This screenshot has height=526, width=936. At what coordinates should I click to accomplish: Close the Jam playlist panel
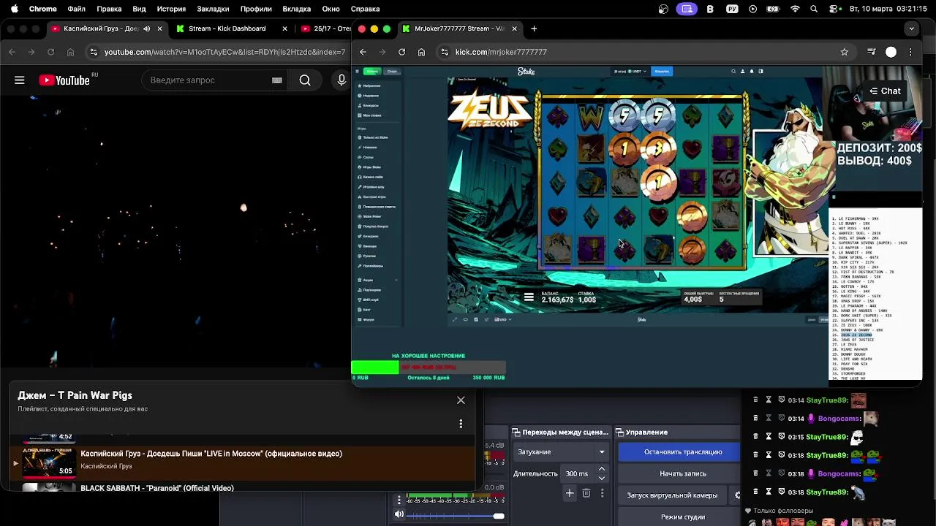pyautogui.click(x=461, y=400)
